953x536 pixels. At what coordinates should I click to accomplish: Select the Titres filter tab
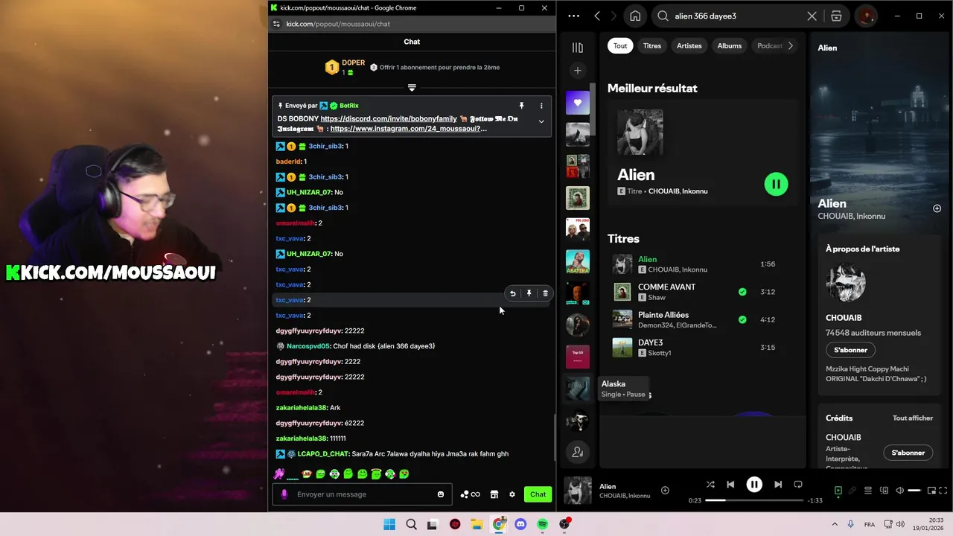(x=652, y=45)
